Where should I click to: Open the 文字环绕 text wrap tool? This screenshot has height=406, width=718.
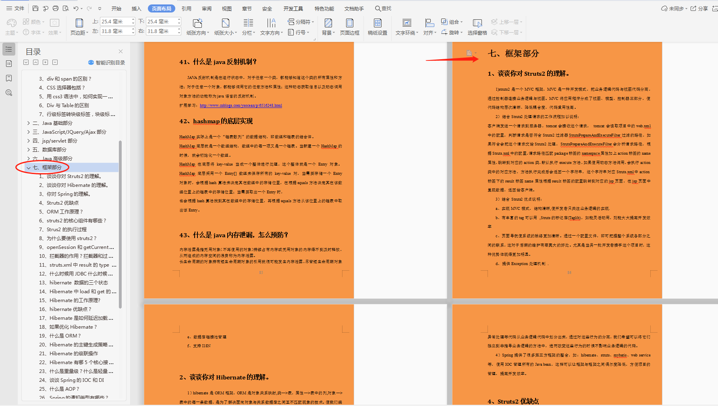(x=407, y=27)
